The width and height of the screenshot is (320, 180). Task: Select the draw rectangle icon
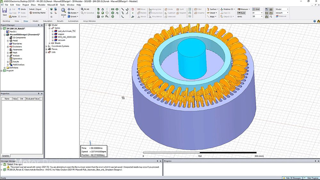(112, 9)
